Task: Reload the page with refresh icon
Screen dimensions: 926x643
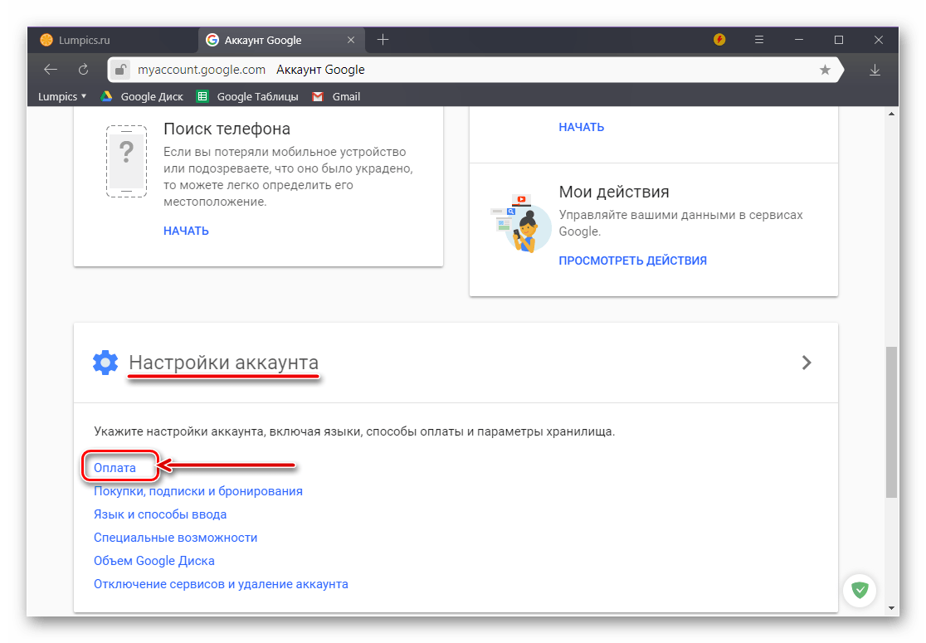Action: tap(83, 70)
